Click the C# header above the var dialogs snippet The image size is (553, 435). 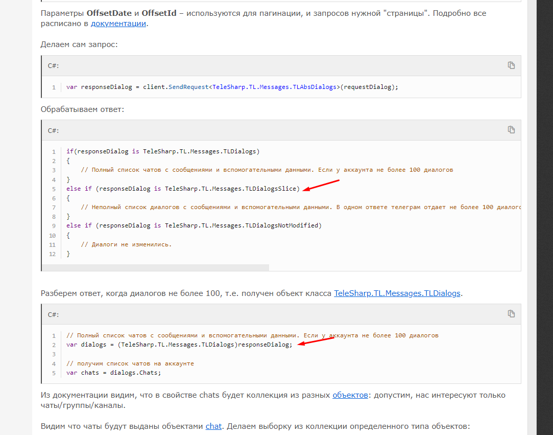(x=54, y=314)
